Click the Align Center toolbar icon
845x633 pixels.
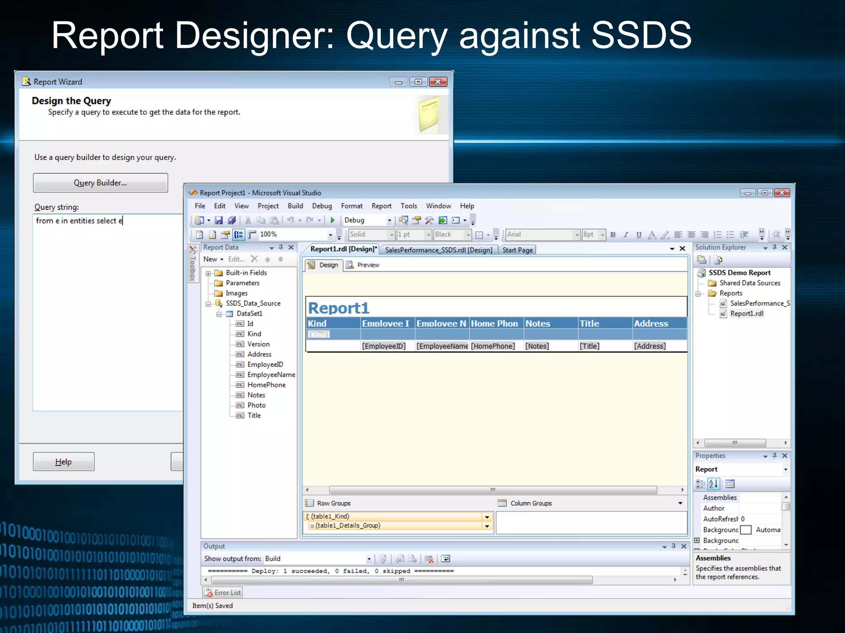(x=692, y=235)
